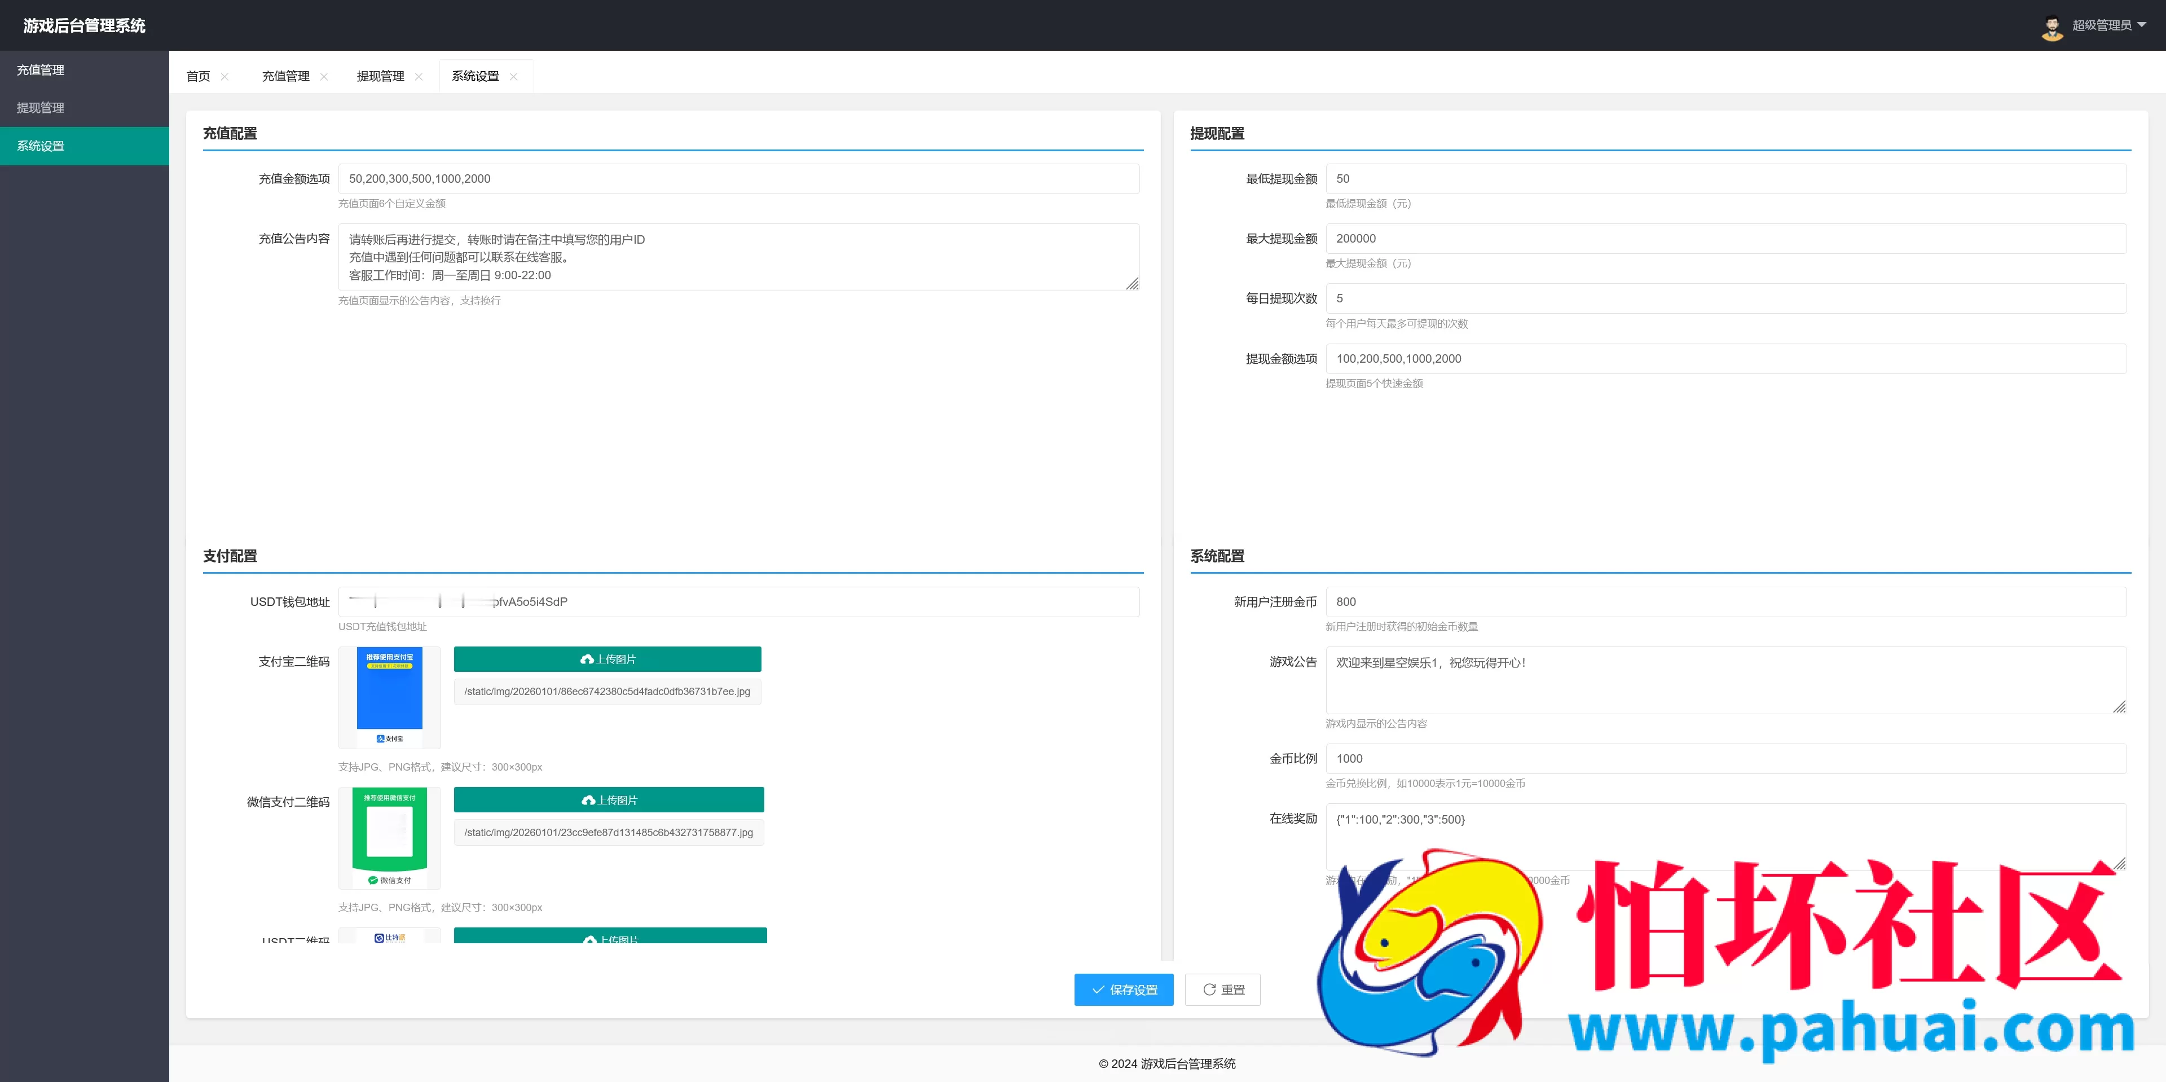This screenshot has width=2166, height=1082.
Task: Switch to the 充值管理 tab
Action: 286,77
